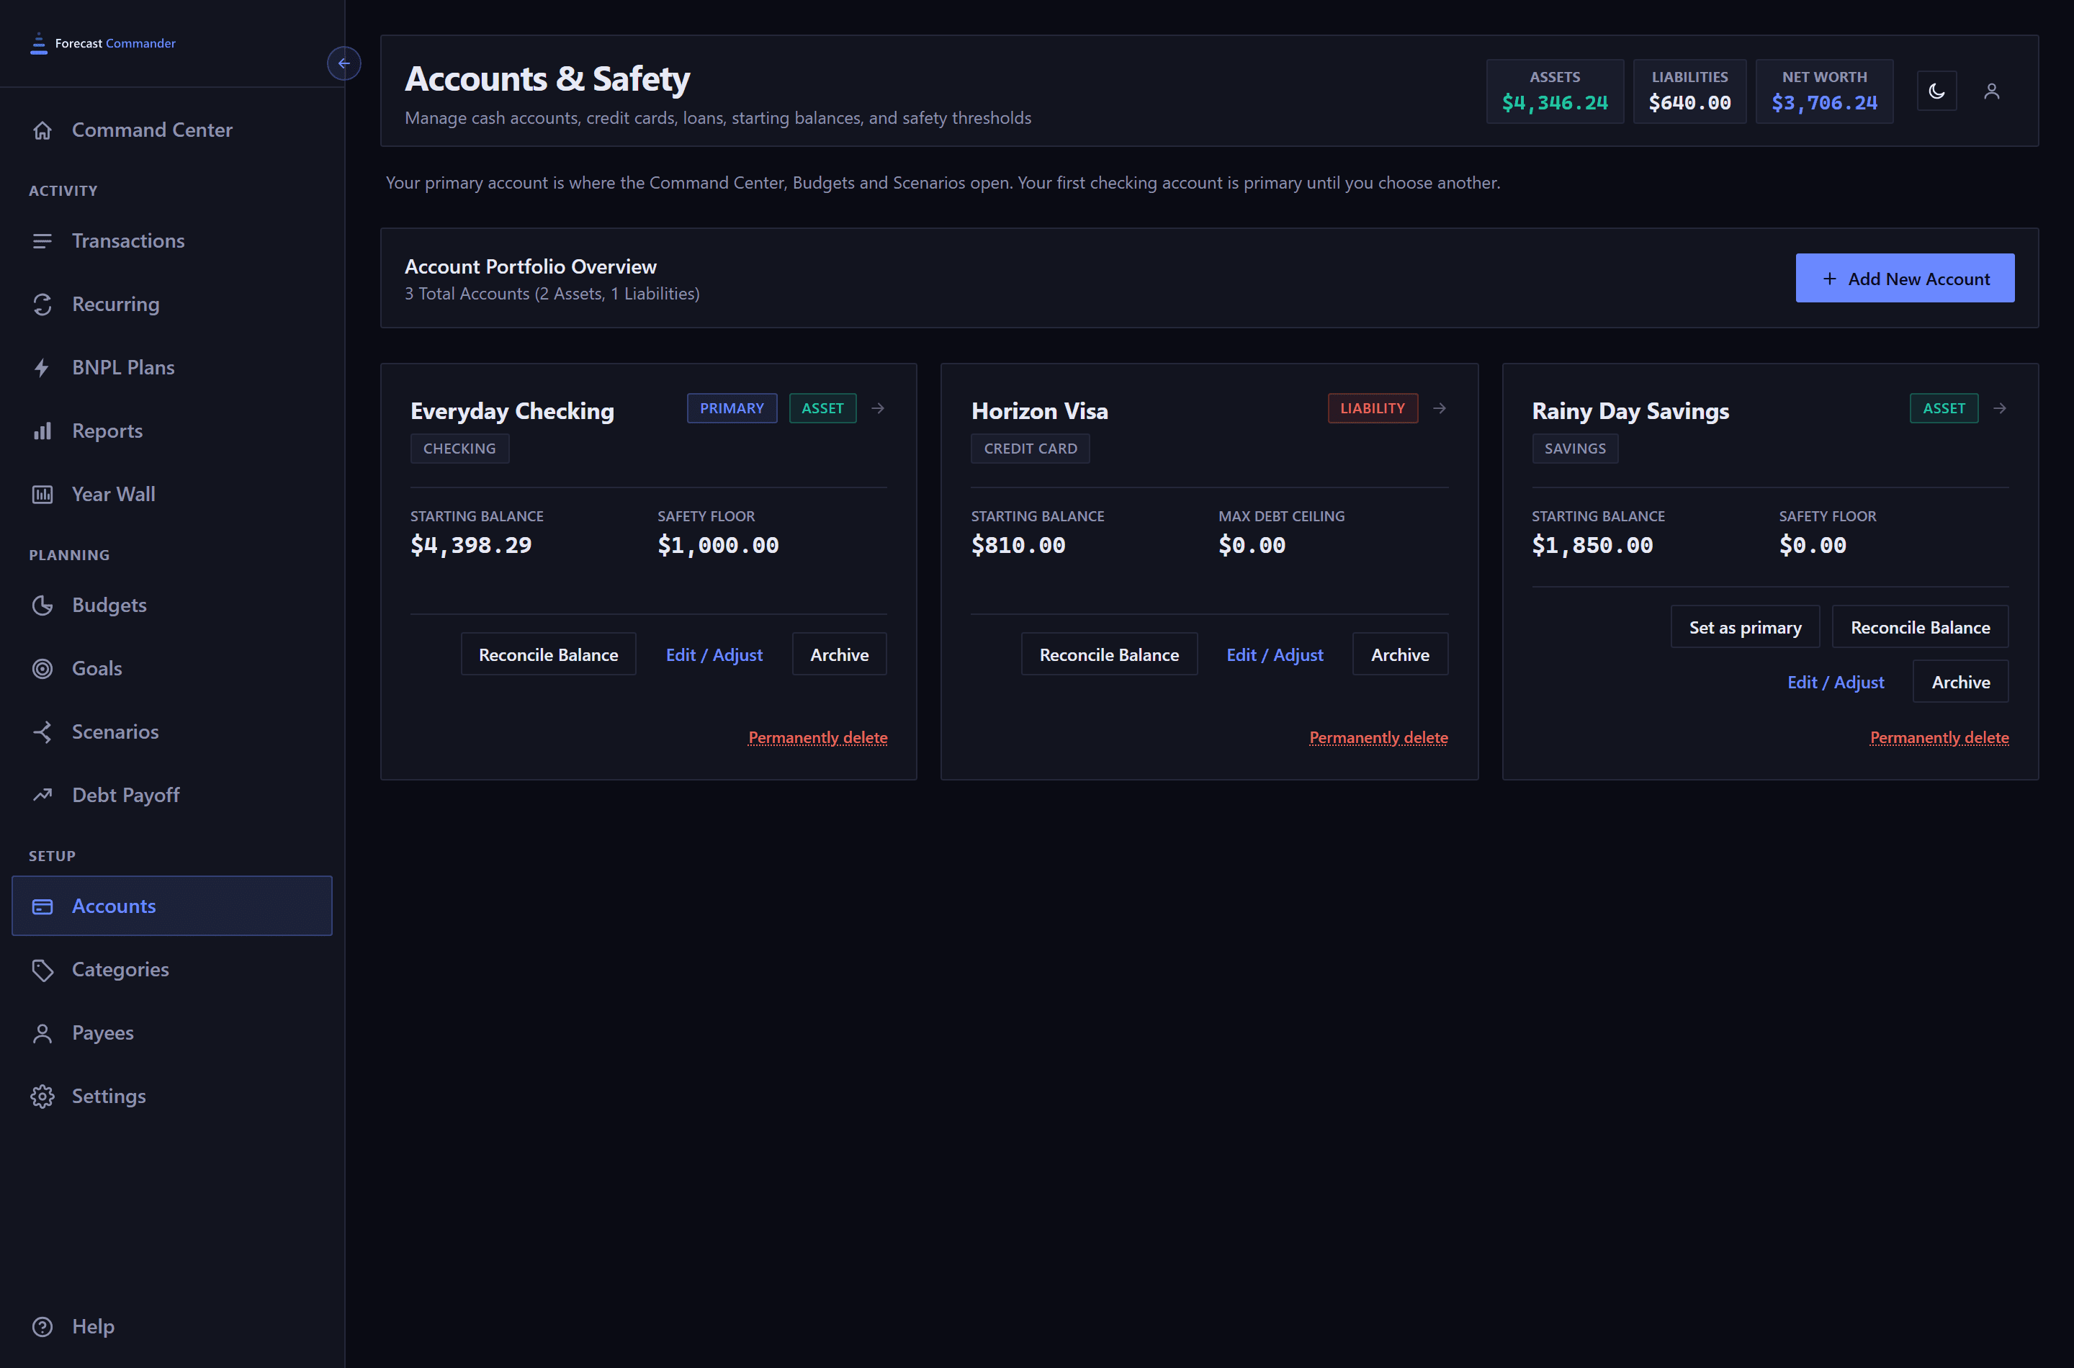Reconcile balance for Everyday Checking
This screenshot has width=2074, height=1368.
tap(548, 654)
